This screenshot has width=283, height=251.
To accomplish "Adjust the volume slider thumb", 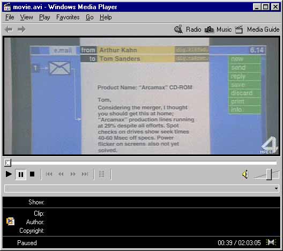I will pyautogui.click(x=269, y=174).
